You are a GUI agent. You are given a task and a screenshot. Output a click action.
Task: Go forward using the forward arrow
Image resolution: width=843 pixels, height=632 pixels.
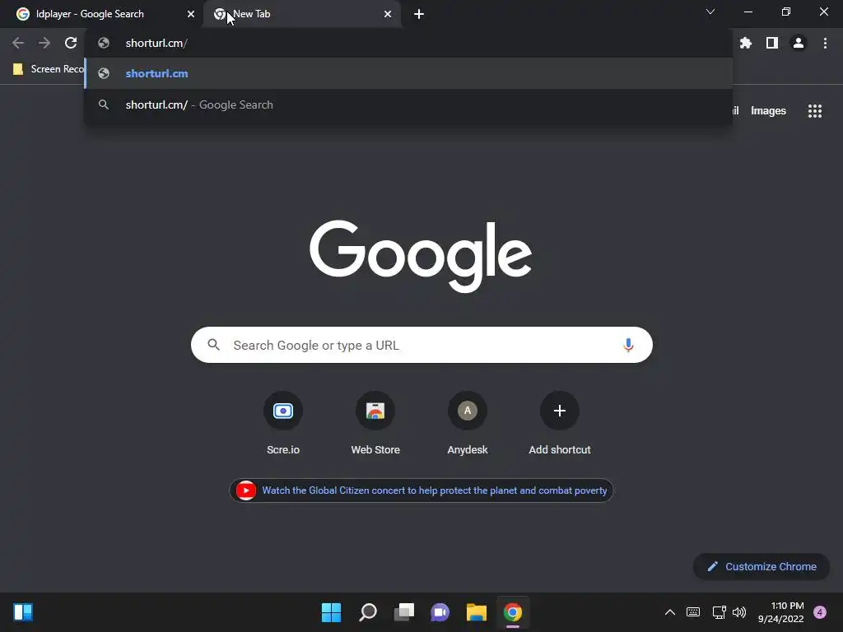(x=44, y=43)
